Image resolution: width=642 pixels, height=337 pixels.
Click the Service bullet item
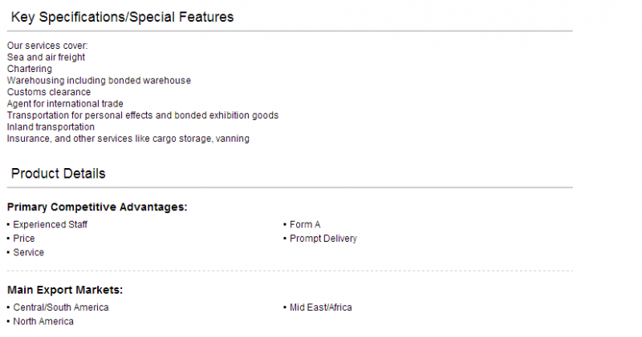click(28, 252)
